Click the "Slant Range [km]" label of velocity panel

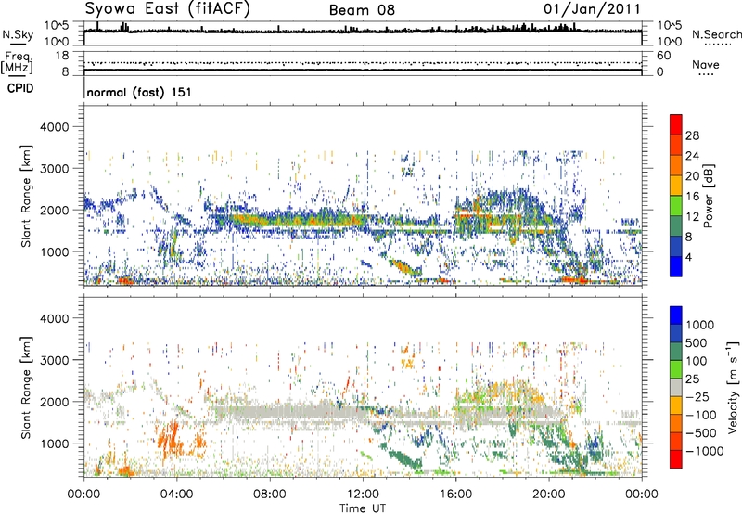(x=27, y=388)
